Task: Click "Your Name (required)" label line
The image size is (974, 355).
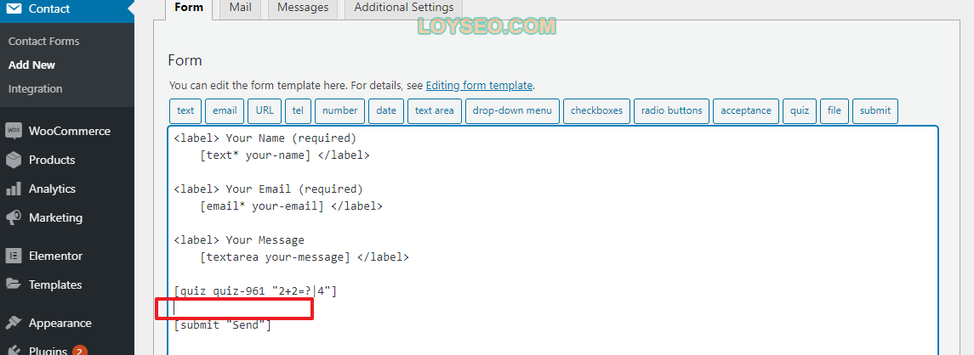Action: (265, 138)
